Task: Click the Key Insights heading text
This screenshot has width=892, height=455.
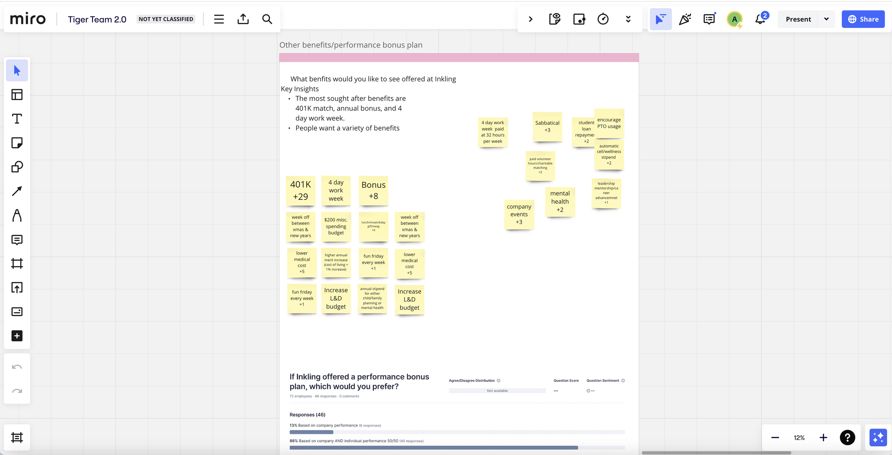Action: 300,89
